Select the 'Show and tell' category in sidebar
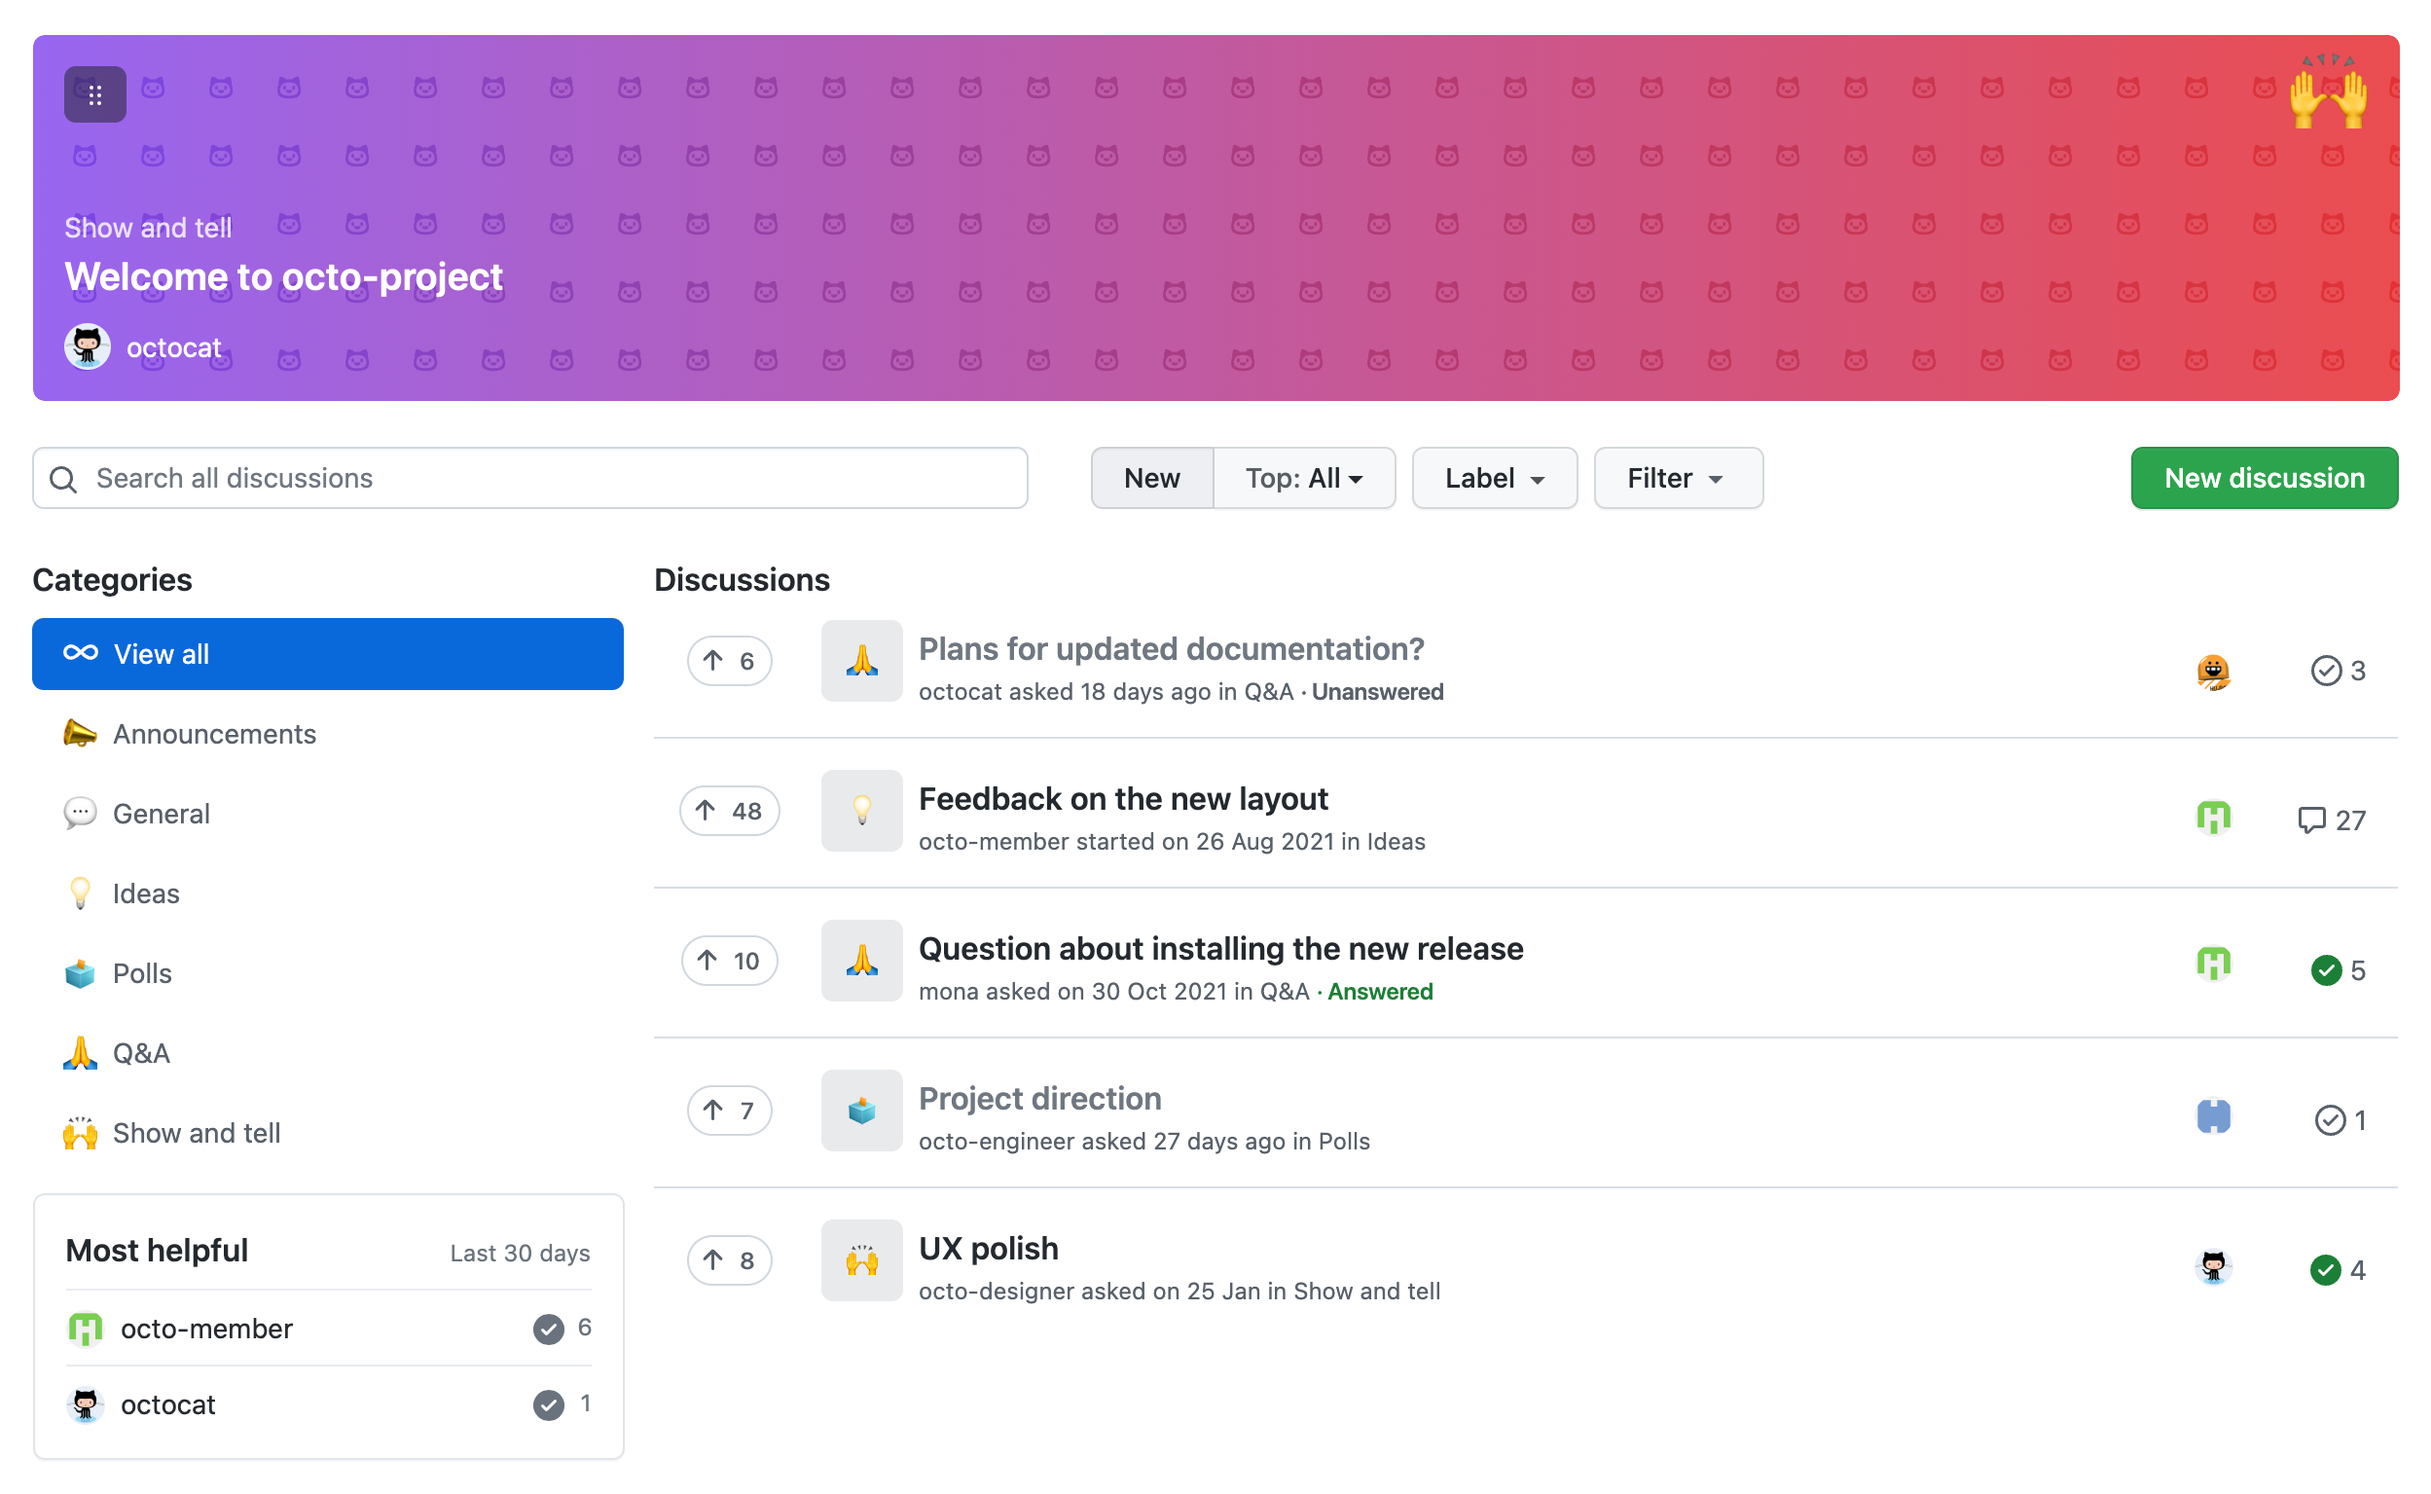Image resolution: width=2431 pixels, height=1494 pixels. pyautogui.click(x=198, y=1133)
